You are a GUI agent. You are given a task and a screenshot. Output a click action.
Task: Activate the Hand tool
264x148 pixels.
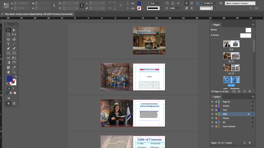(x=8, y=72)
